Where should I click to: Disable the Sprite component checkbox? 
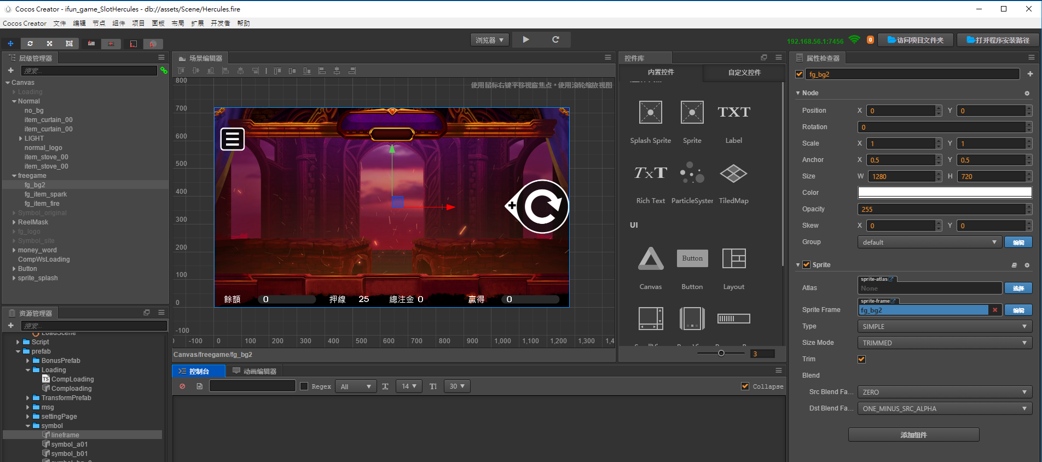tap(806, 265)
